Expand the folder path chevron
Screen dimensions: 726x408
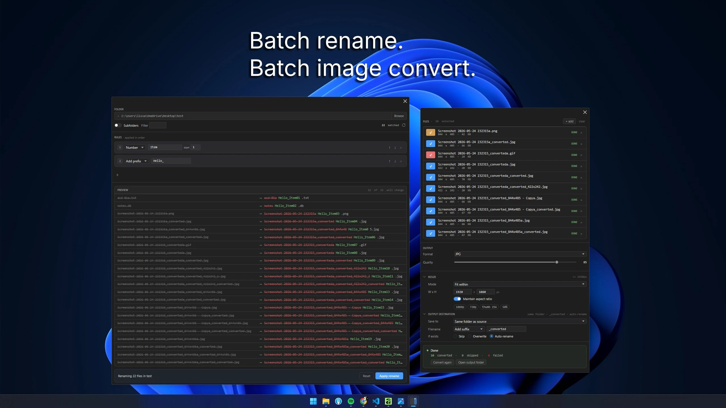(x=118, y=116)
